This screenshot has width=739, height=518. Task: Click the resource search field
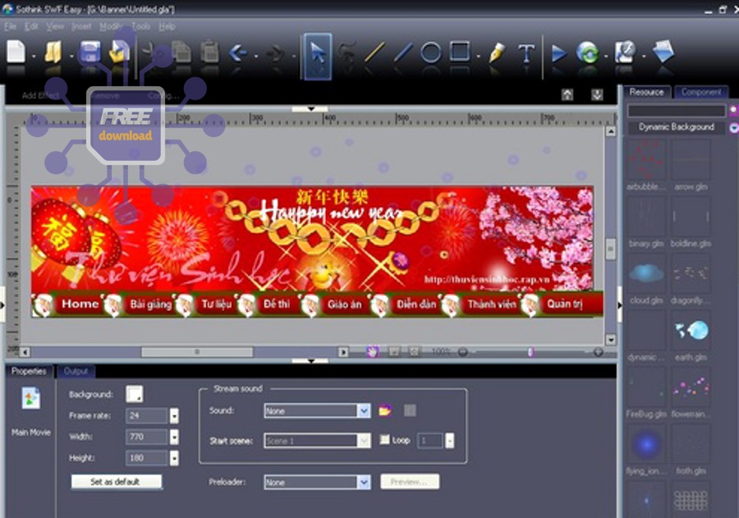coord(677,111)
